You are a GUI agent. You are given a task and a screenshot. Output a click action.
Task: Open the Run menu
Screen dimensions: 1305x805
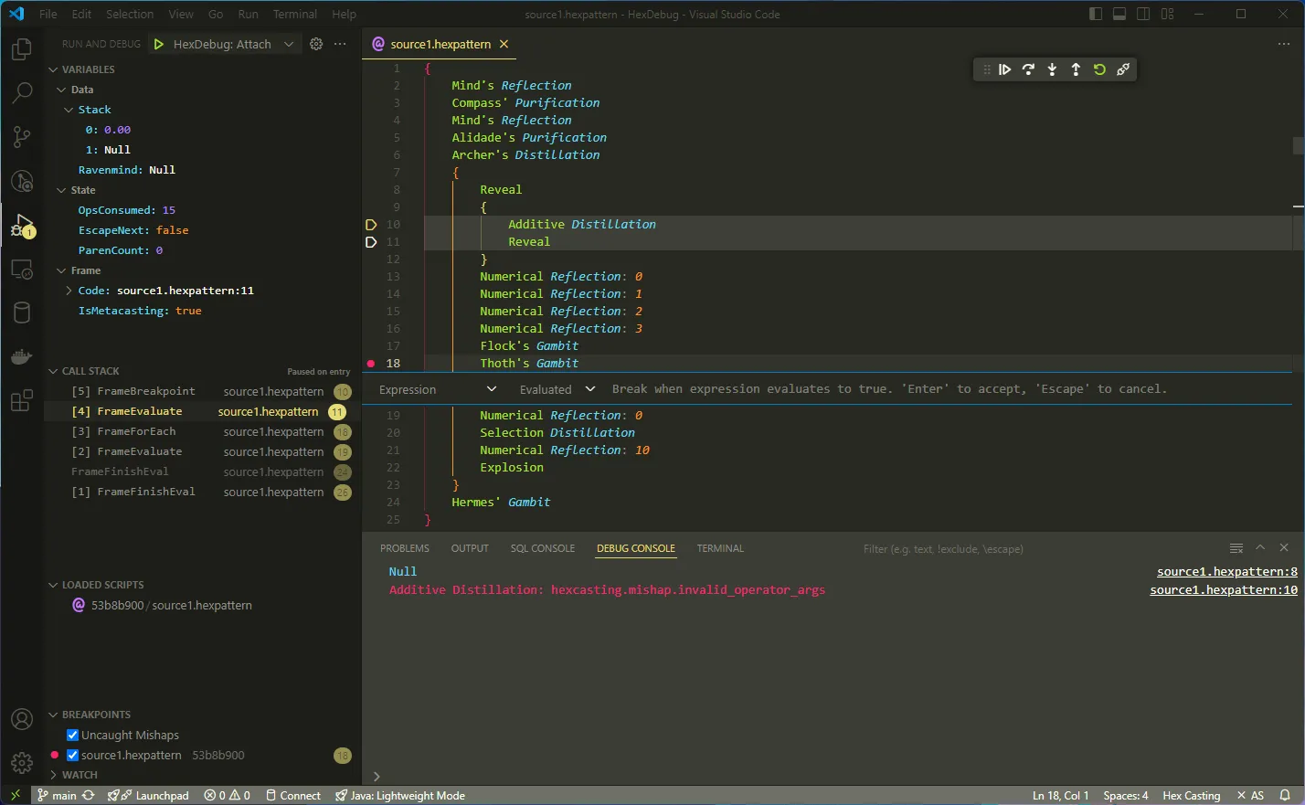coord(248,14)
